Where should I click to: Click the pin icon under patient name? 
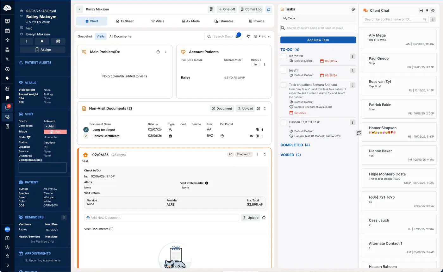42,41
